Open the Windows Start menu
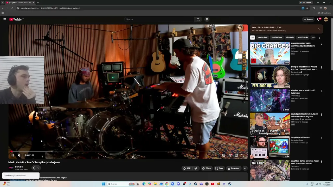Viewport: 333px width, 187px height. 103,184
